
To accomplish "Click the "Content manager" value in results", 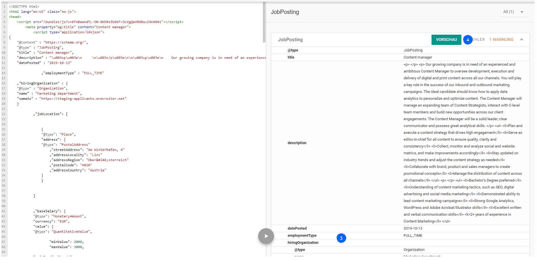I will coord(418,57).
